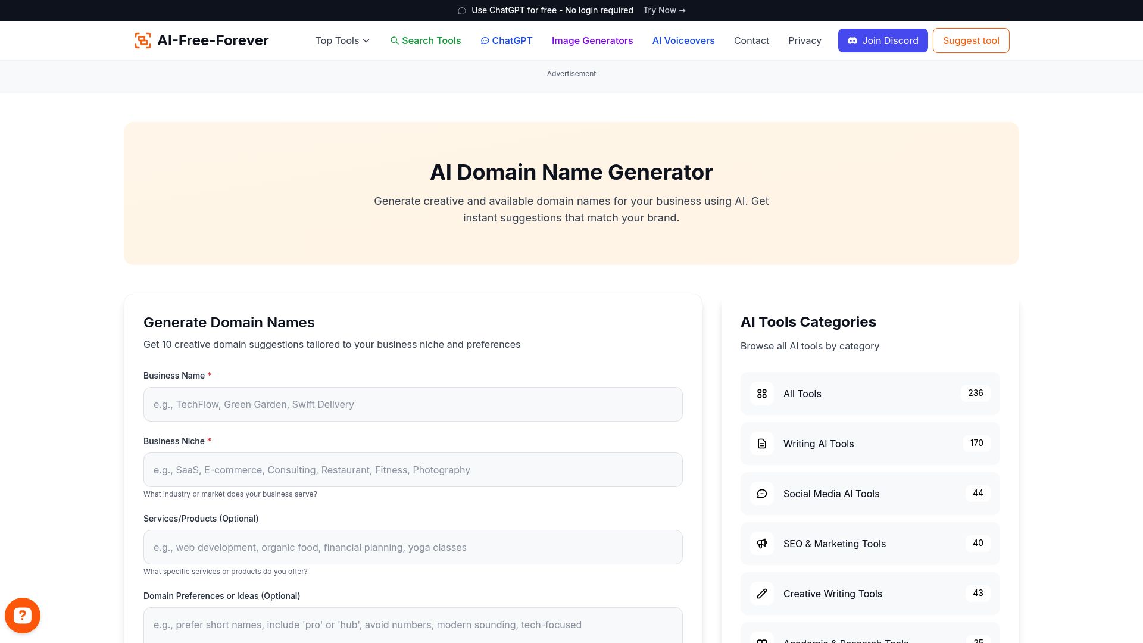Expand the Top Tools dropdown
Screen dimensions: 1143x643
(342, 40)
